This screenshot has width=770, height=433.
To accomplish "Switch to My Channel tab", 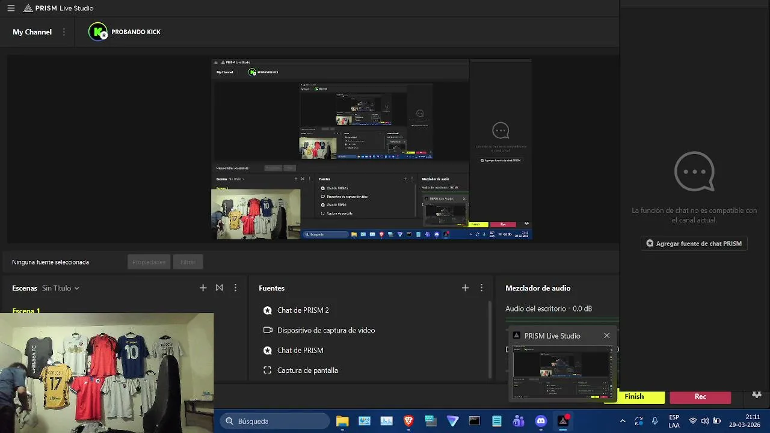I will point(32,32).
